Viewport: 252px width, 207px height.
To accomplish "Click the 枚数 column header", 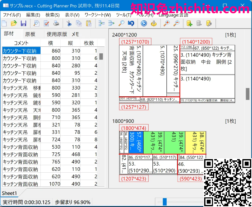I will point(89,43).
